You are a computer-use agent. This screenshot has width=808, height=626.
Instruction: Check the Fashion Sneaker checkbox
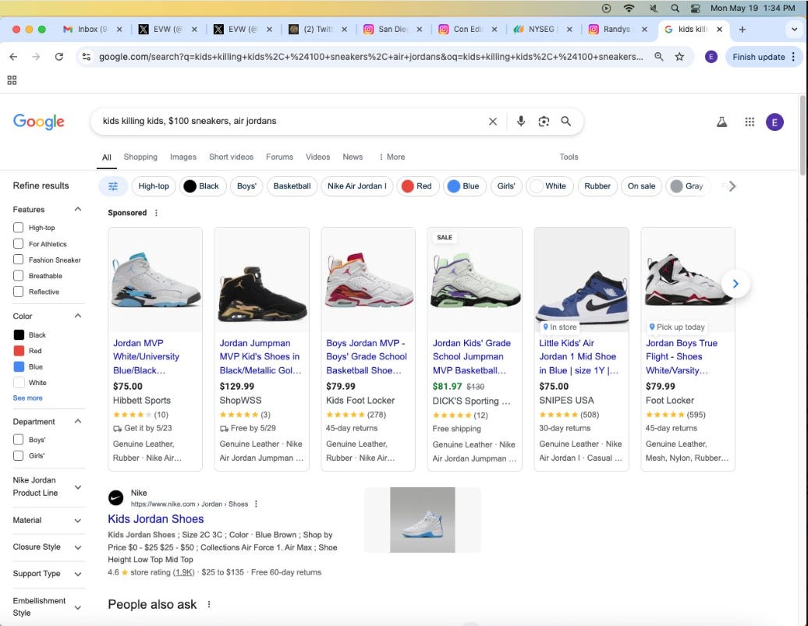click(18, 260)
